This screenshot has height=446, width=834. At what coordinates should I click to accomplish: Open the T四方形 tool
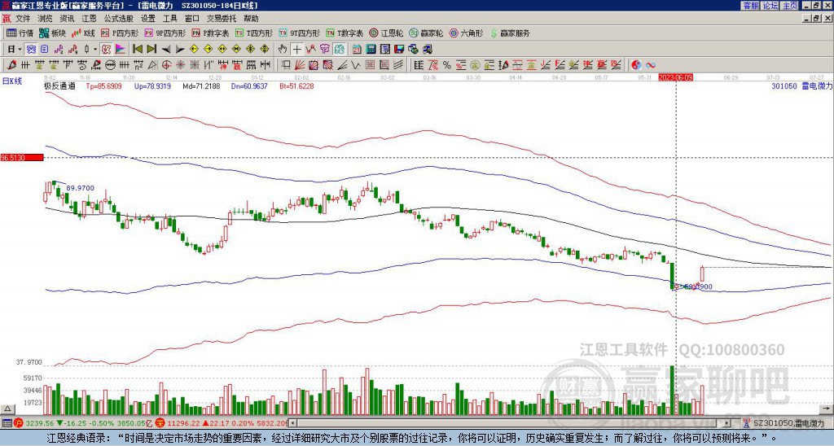(x=254, y=33)
